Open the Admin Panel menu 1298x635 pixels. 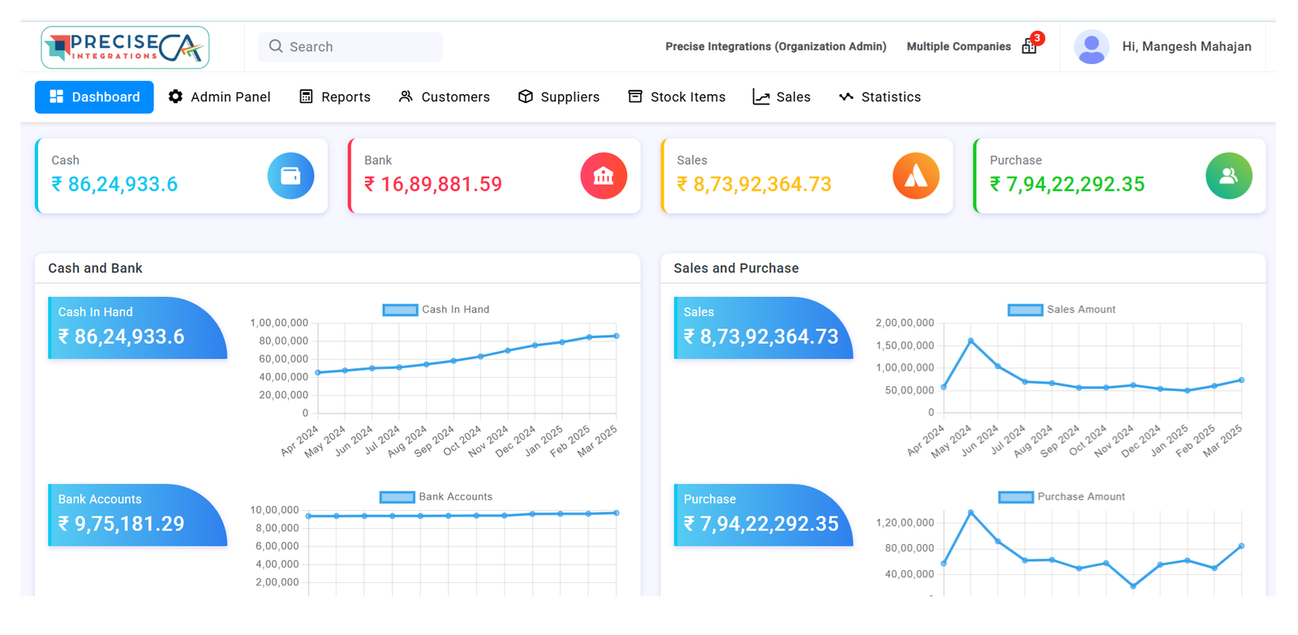(219, 97)
